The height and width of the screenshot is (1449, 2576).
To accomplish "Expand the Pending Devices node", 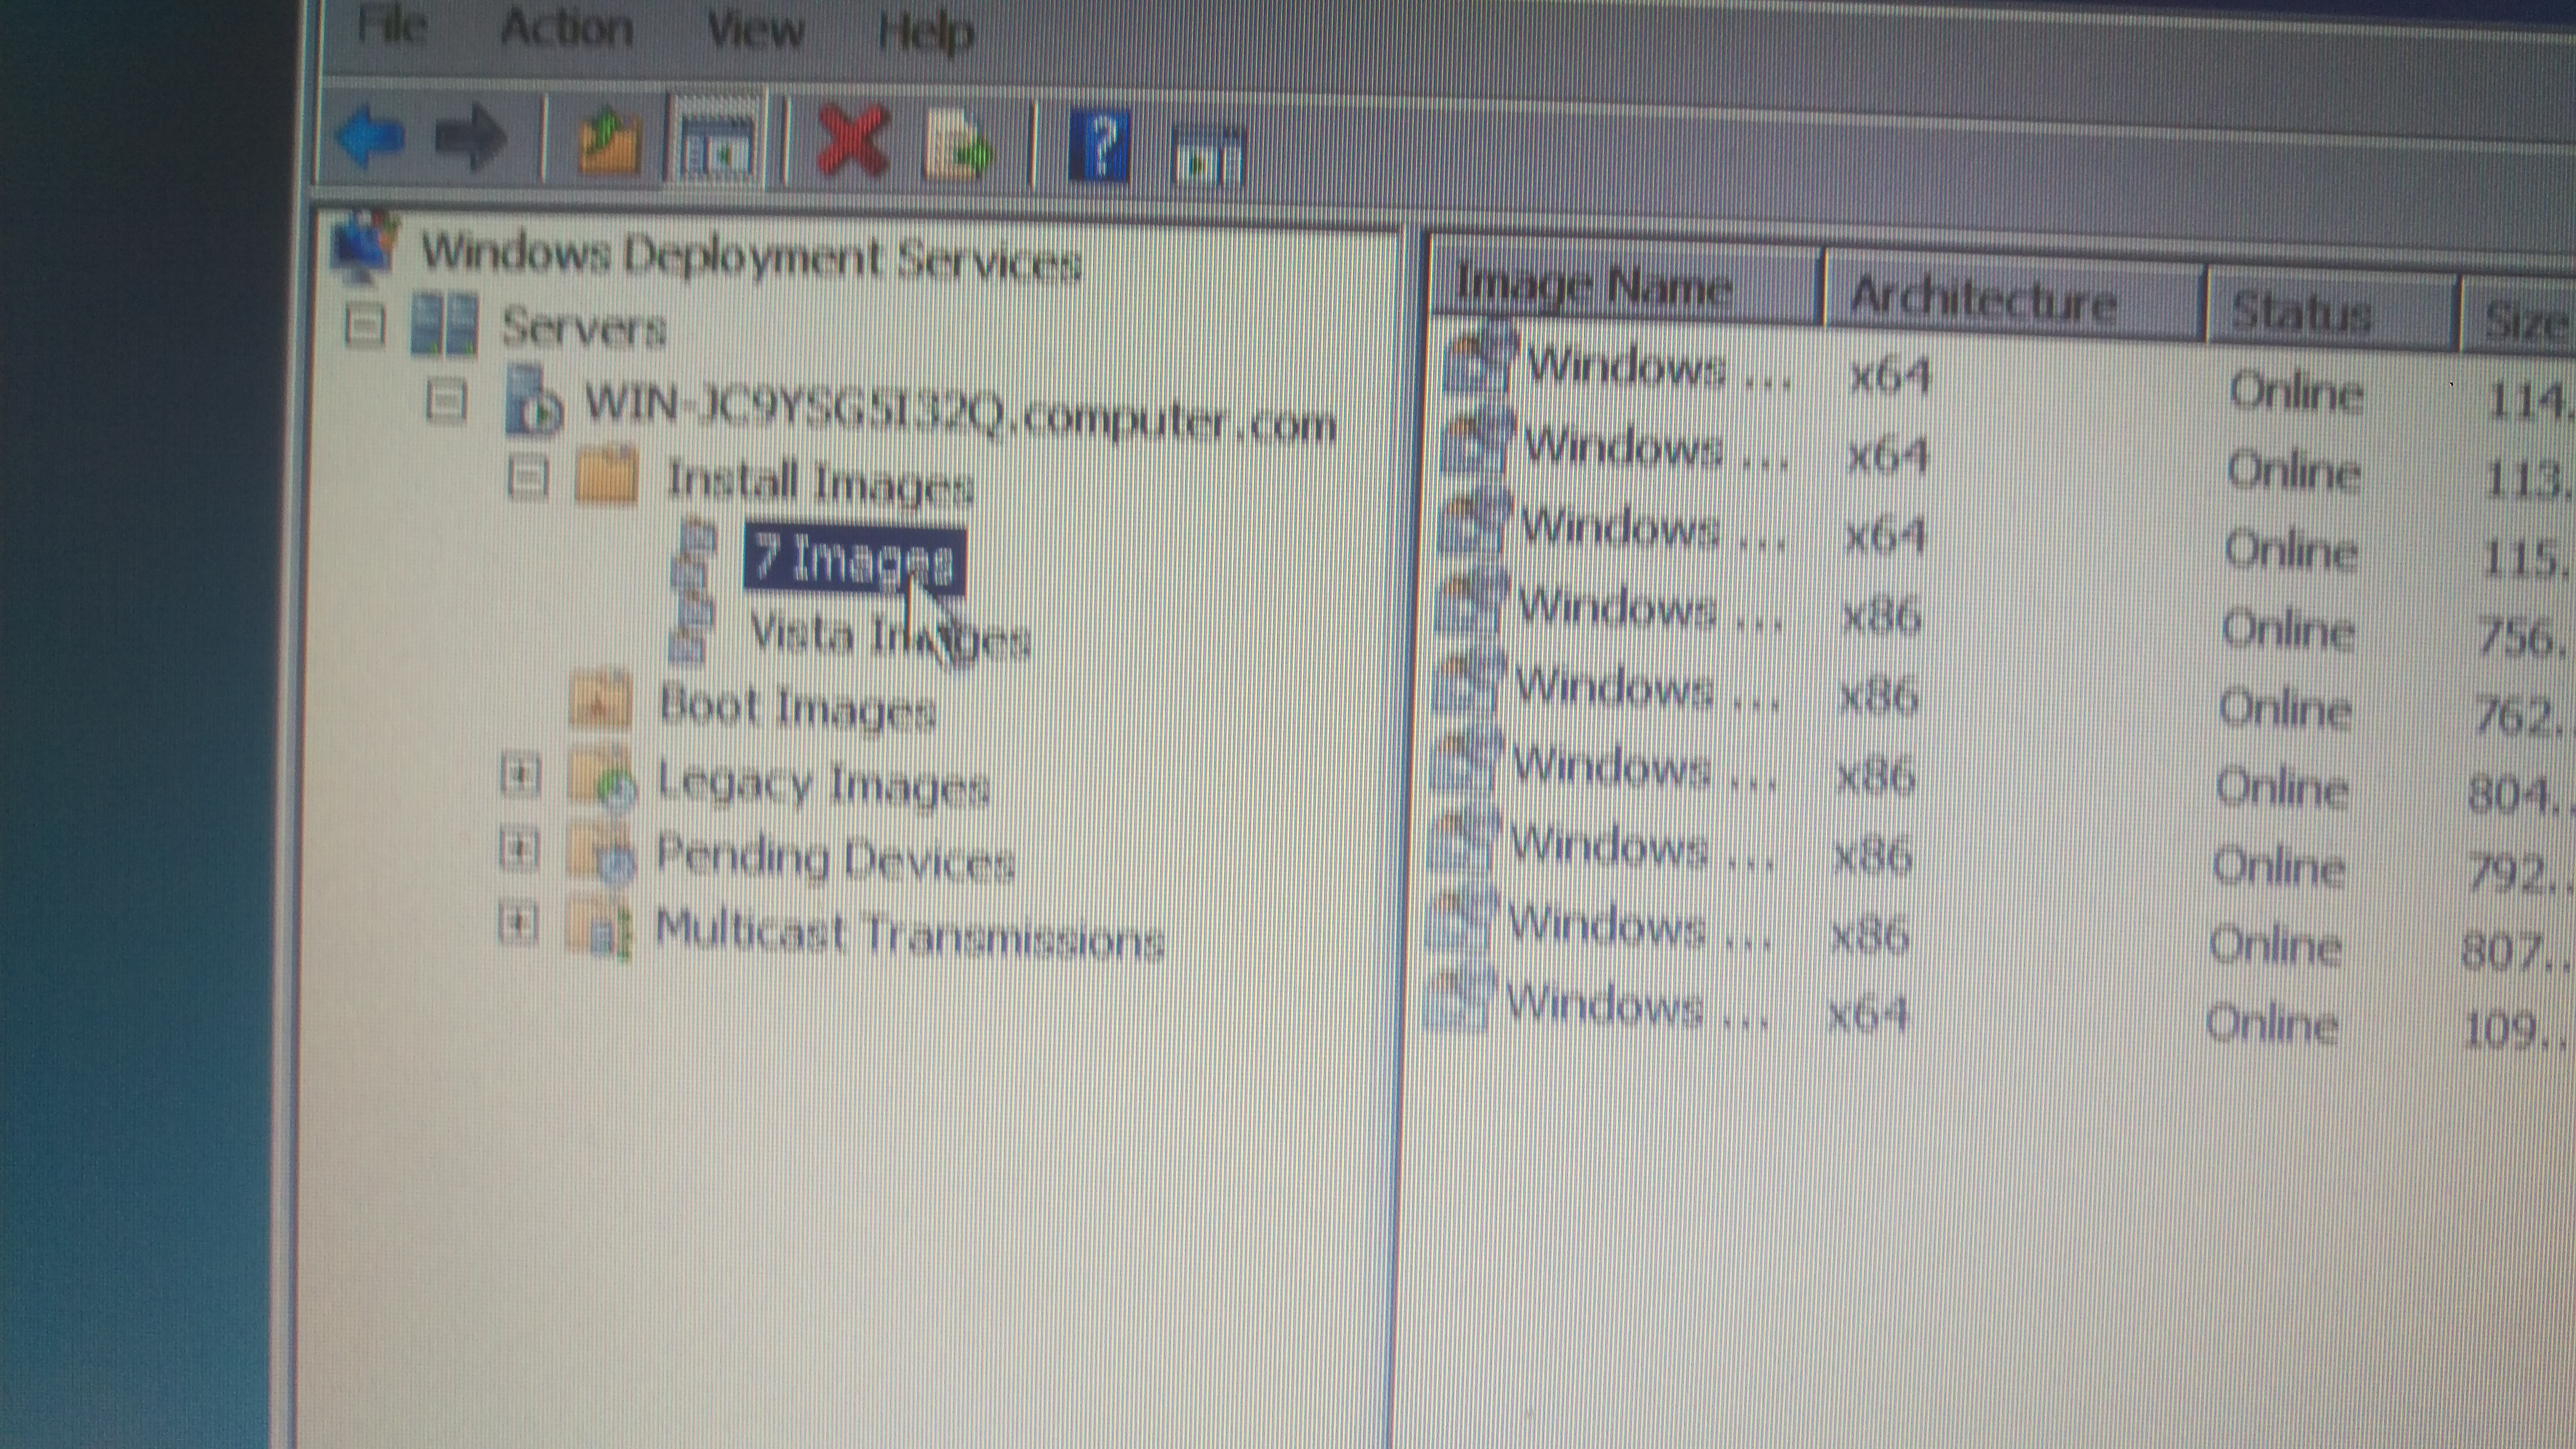I will [x=518, y=850].
